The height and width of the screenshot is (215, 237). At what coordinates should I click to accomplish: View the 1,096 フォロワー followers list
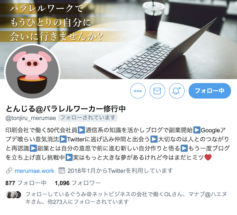(78, 183)
